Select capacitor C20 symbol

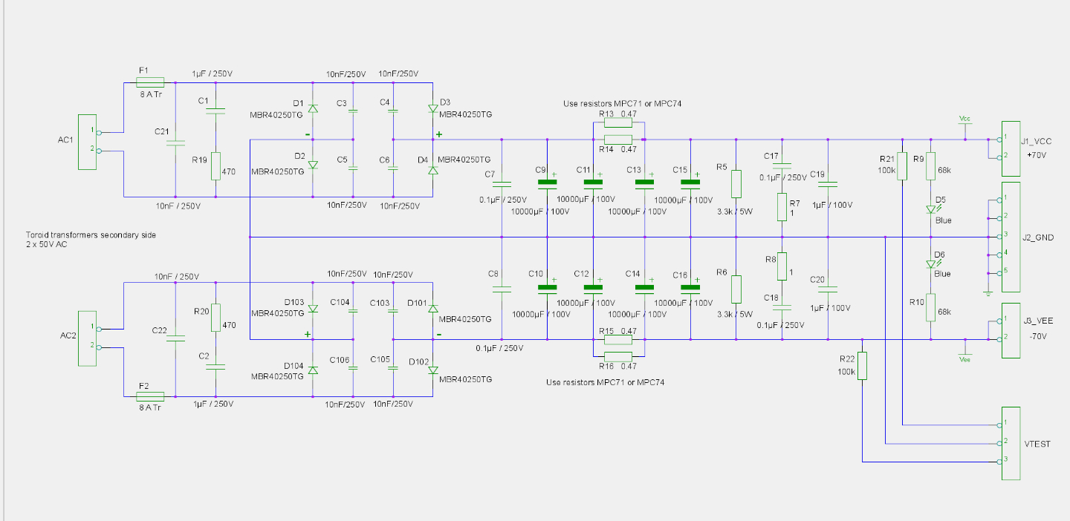828,289
